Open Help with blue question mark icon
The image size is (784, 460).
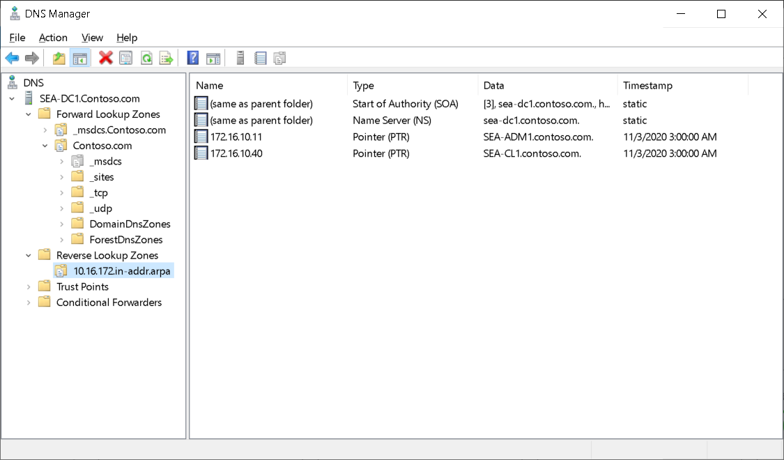192,58
